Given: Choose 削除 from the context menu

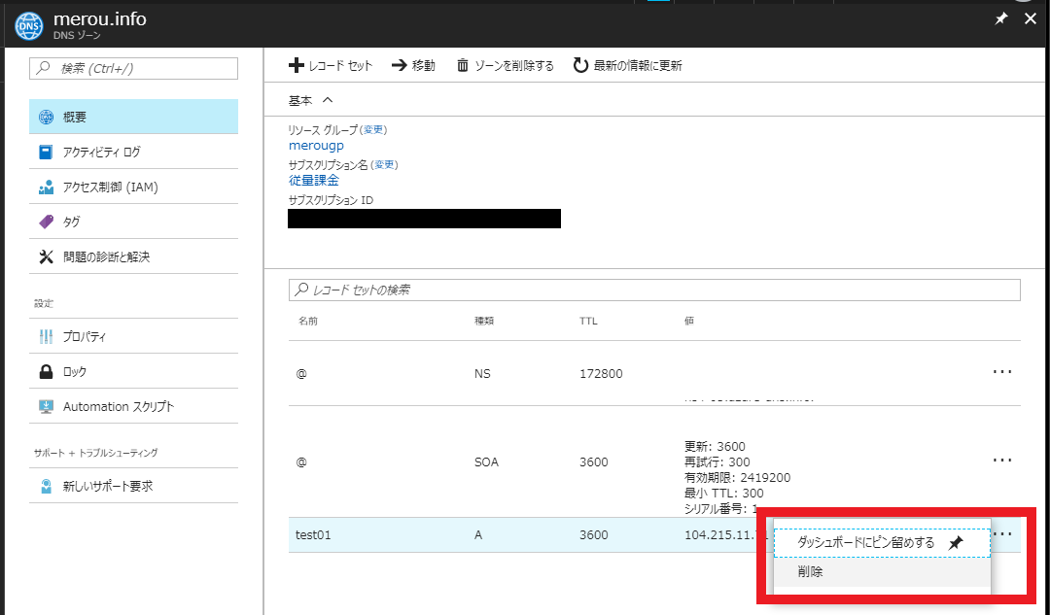Looking at the screenshot, I should tap(882, 572).
